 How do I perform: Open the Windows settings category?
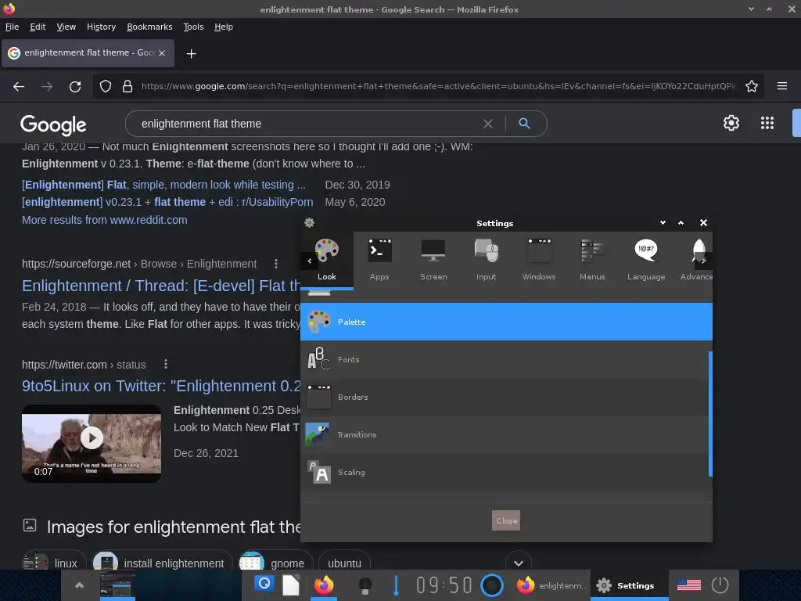click(x=539, y=260)
